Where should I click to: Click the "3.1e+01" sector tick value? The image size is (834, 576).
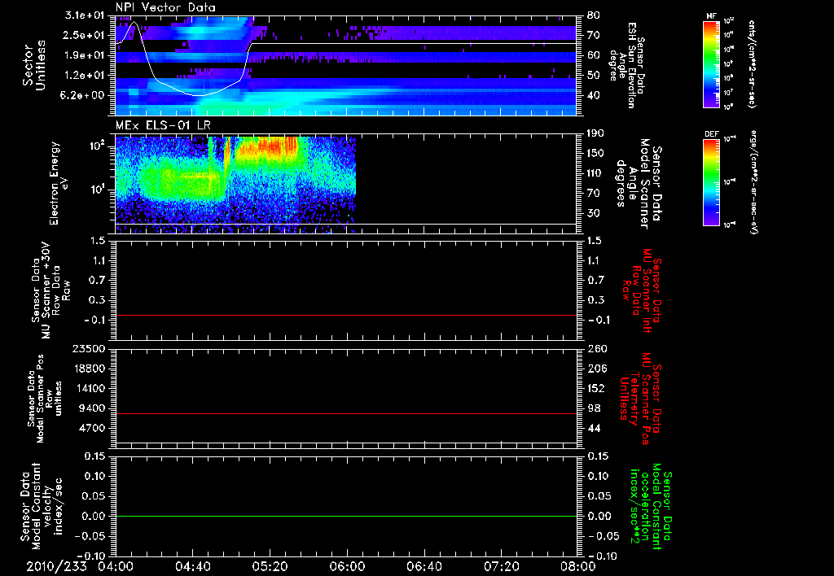point(84,15)
